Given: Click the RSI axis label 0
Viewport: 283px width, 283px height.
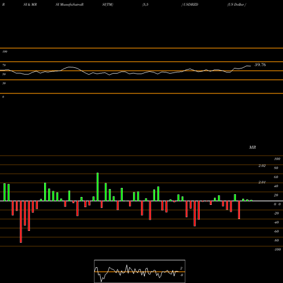Looking at the screenshot, I should tap(3, 97).
